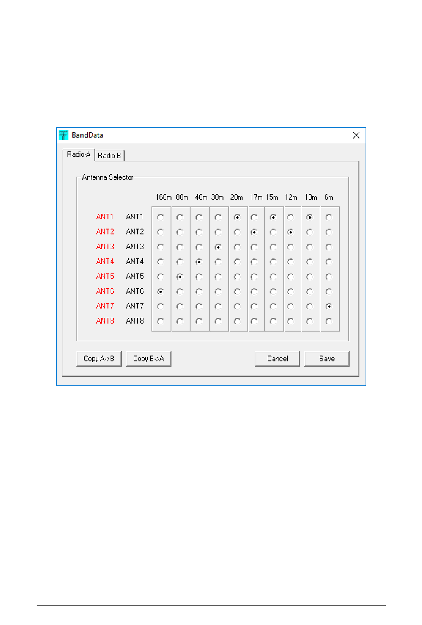
Task: Click the black ANT6 name label
Action: pyautogui.click(x=135, y=291)
